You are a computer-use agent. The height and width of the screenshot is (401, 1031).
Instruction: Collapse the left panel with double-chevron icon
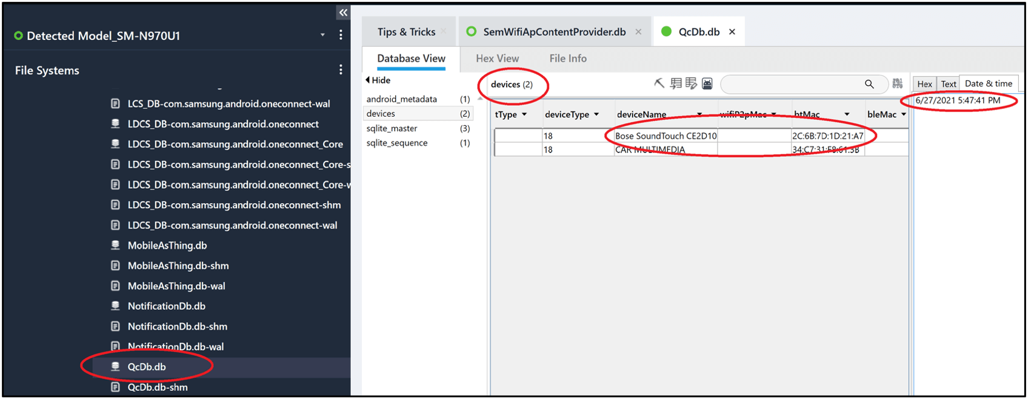[343, 13]
